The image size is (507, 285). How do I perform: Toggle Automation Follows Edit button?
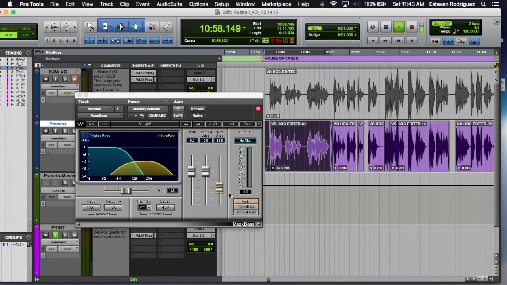(128, 40)
